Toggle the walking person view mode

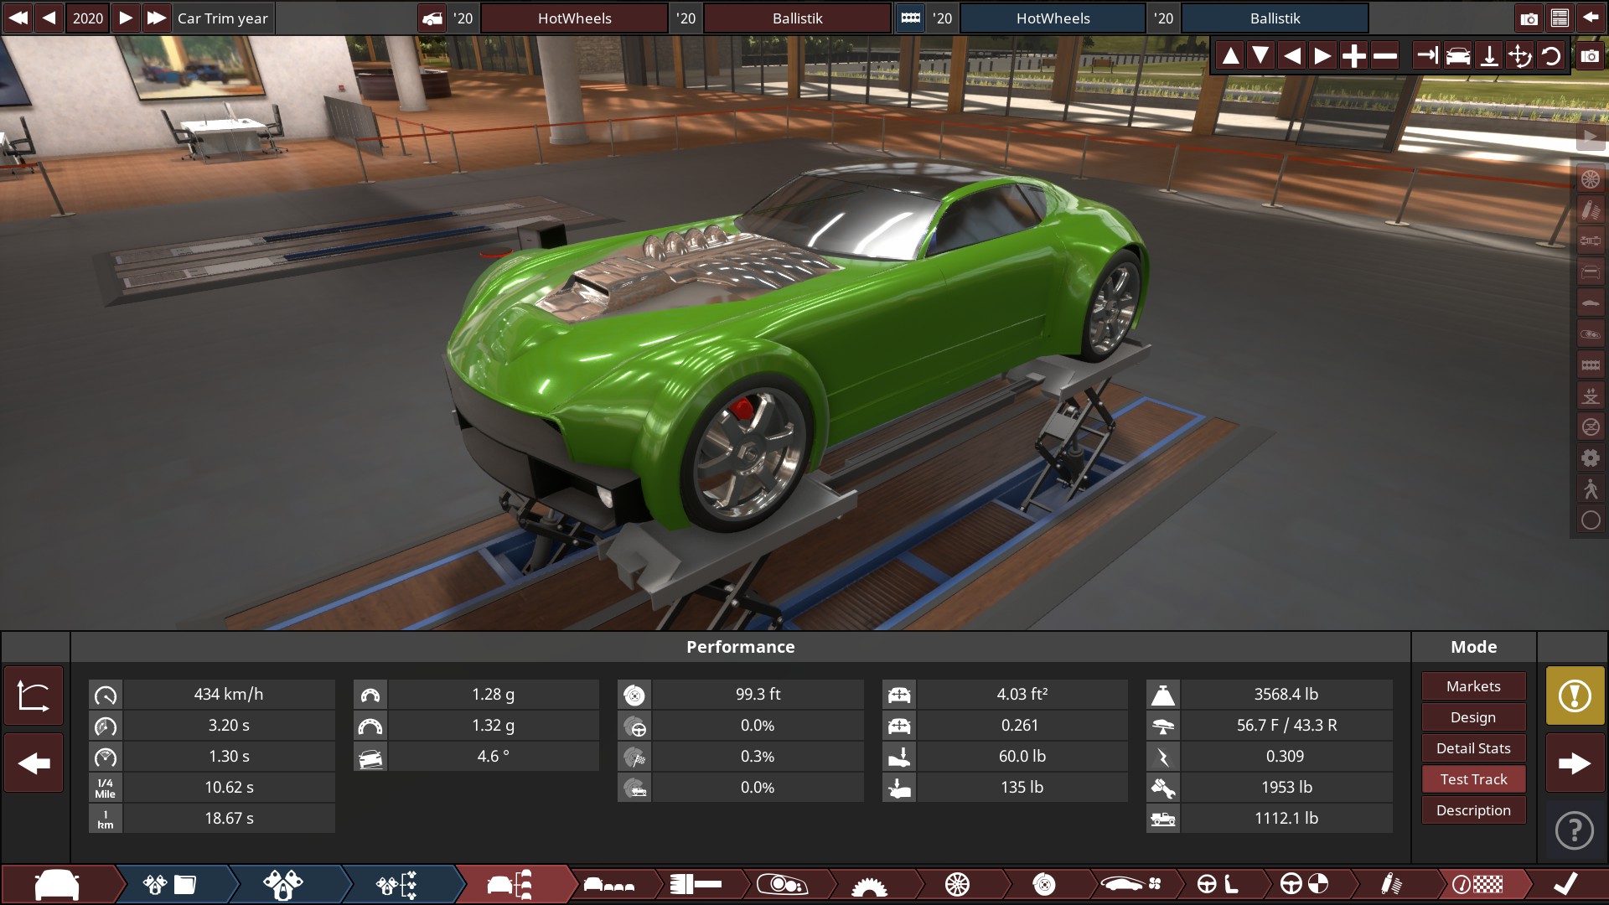pos(1590,489)
